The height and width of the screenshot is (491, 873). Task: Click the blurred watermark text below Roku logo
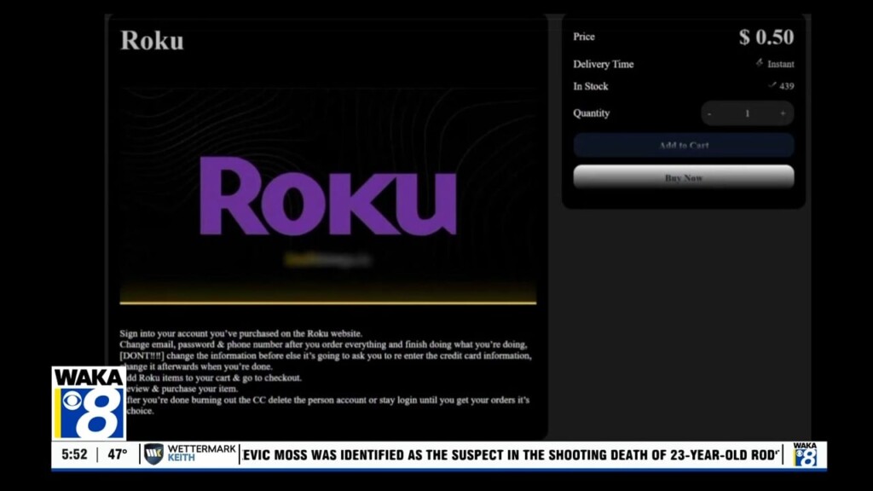[327, 259]
